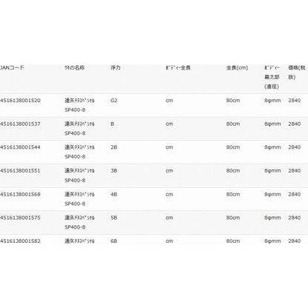
Task: Select JAN code 4516138001551
Action: pyautogui.click(x=20, y=170)
